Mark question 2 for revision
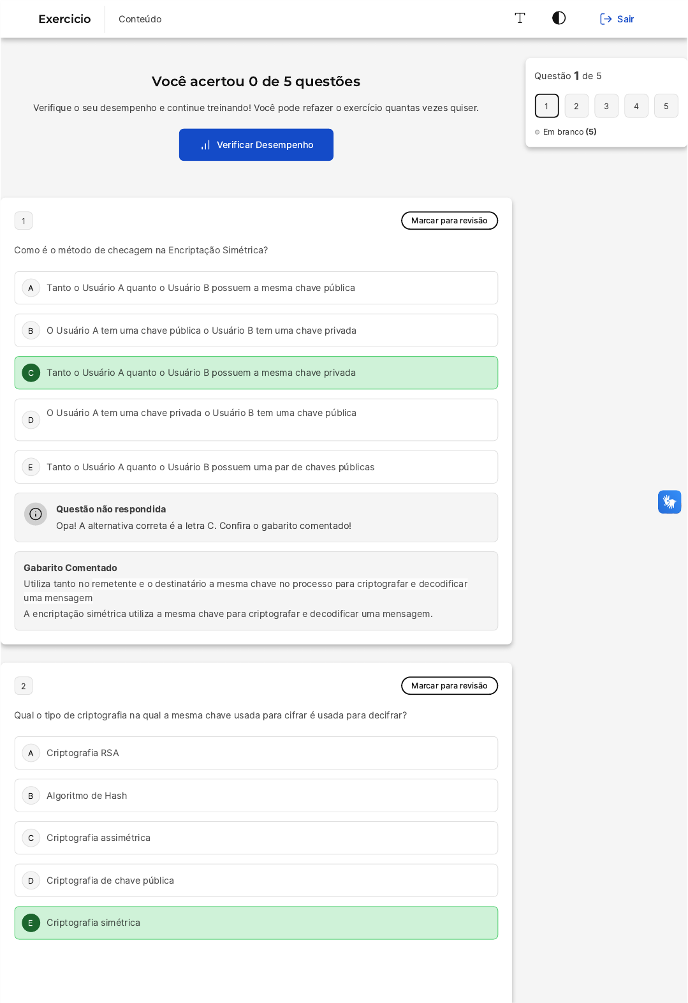 449,686
